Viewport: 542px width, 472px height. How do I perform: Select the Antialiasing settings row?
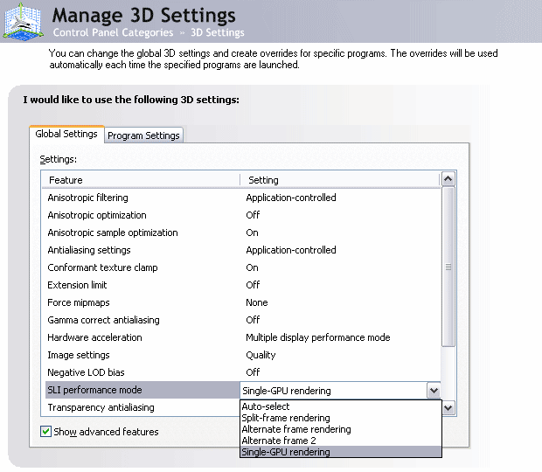88,250
